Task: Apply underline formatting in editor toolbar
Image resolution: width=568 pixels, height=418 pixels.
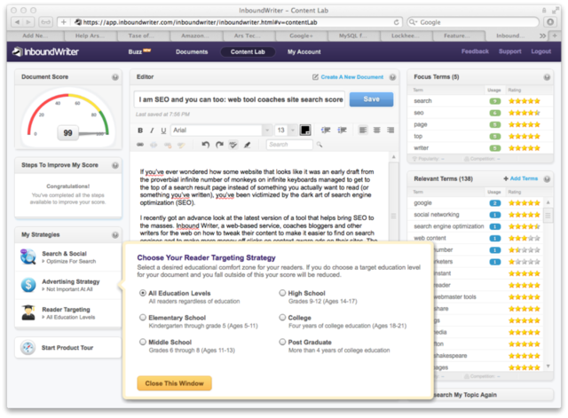Action: point(163,130)
